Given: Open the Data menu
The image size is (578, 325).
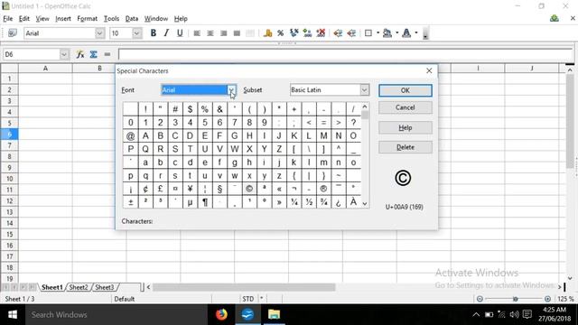Looking at the screenshot, I should [x=132, y=18].
